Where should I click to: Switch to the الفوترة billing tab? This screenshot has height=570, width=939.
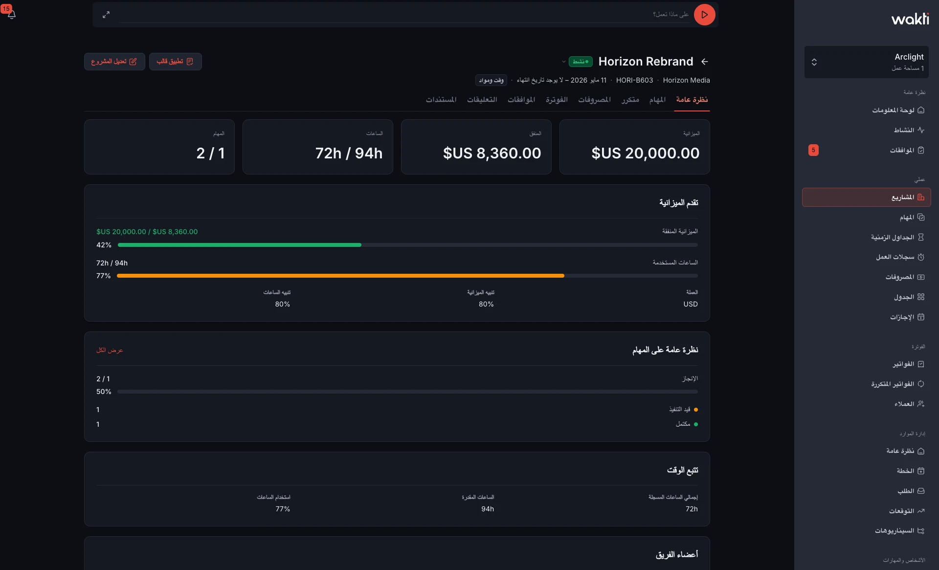[557, 100]
